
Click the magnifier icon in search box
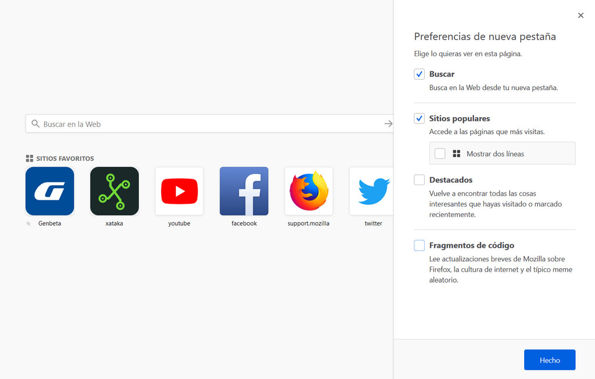[x=35, y=124]
